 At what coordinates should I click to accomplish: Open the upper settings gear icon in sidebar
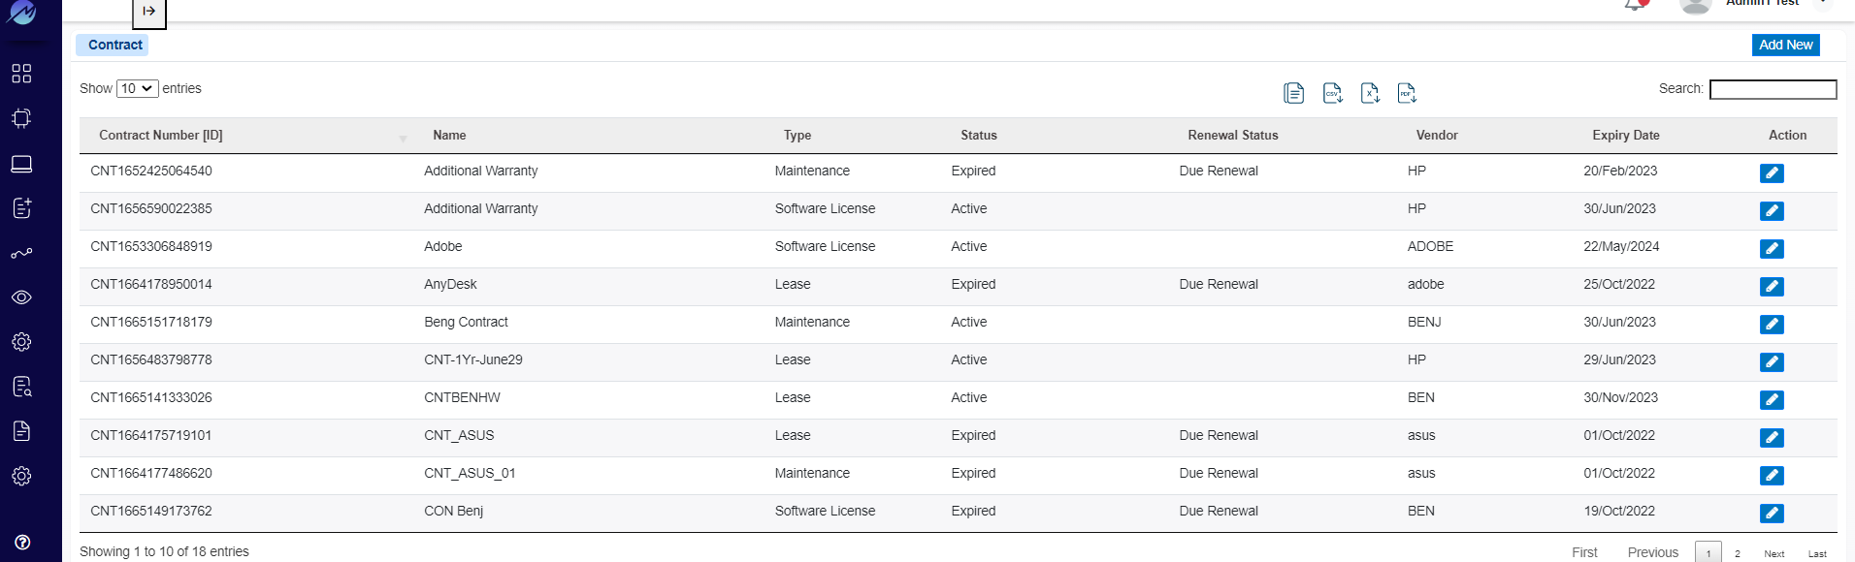point(21,342)
